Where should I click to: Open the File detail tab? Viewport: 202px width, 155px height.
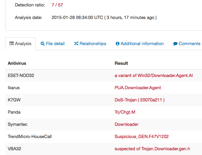tap(52, 44)
